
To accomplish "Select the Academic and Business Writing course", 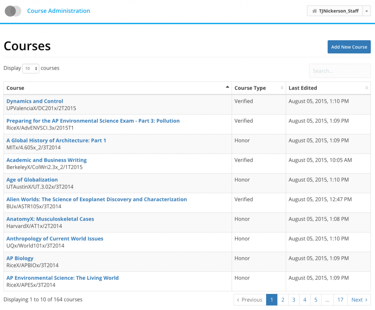I will pyautogui.click(x=47, y=160).
